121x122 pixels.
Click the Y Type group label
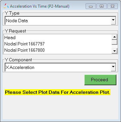pos(12,13)
